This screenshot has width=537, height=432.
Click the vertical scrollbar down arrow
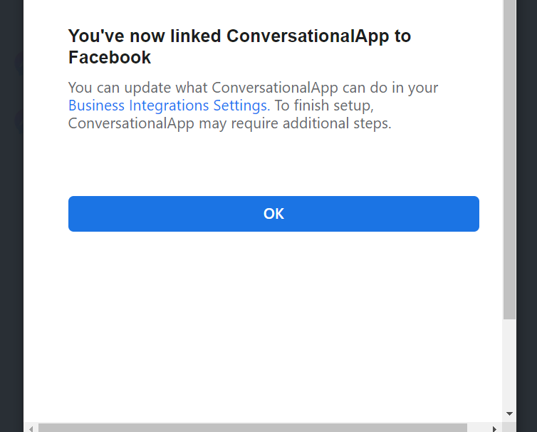[x=509, y=413]
